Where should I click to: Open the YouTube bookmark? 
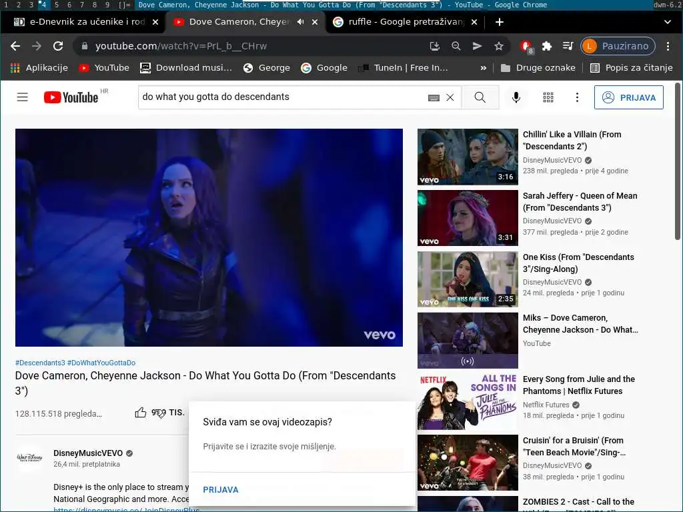coord(104,67)
